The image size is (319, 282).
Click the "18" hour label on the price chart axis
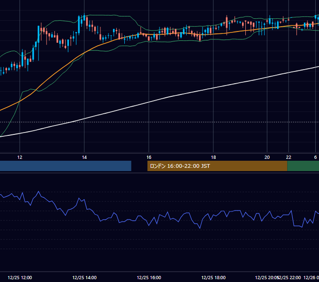click(x=213, y=157)
